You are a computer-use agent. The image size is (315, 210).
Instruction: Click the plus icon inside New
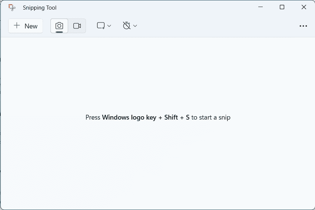click(x=17, y=25)
